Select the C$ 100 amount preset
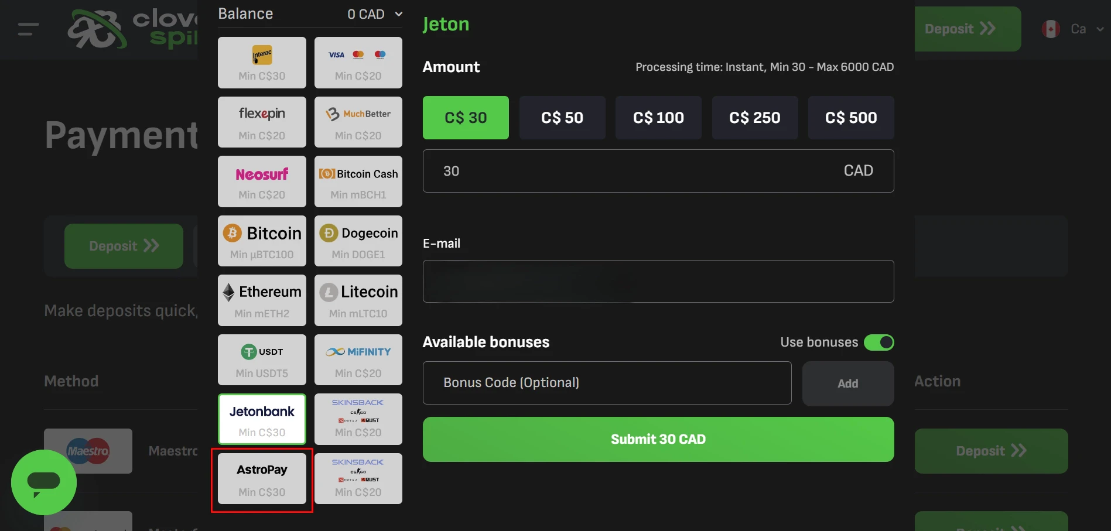The image size is (1111, 531). point(658,118)
